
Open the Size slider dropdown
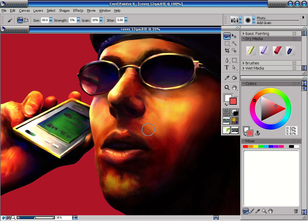pyautogui.click(x=51, y=20)
